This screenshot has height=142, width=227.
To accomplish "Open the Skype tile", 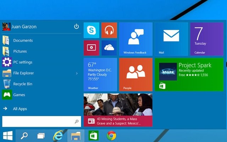I will [92, 30].
